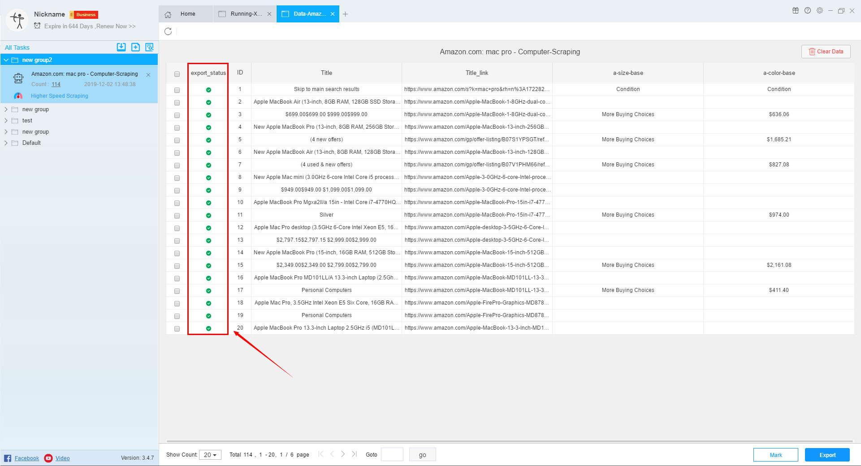The image size is (861, 466).
Task: Check the row 11 checkbox
Action: (177, 216)
